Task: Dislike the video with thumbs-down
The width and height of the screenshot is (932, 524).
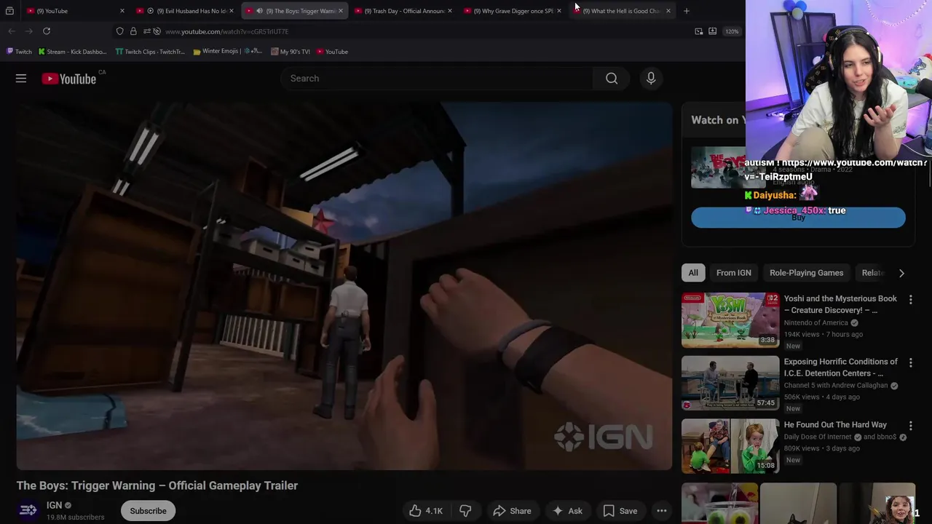Action: (465, 511)
